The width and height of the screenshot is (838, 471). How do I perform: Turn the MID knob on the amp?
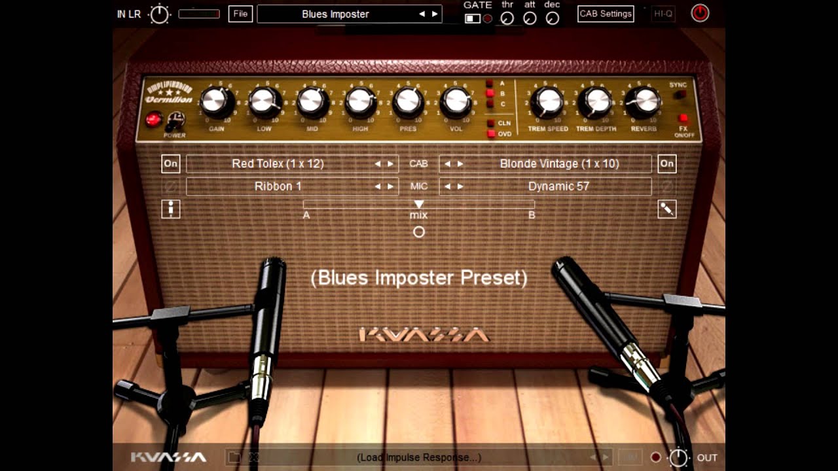coord(312,101)
